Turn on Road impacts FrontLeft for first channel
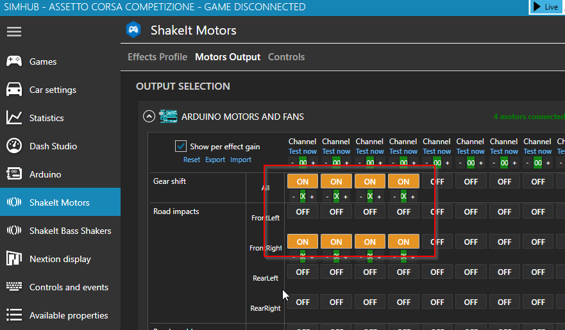The image size is (565, 330). [303, 211]
